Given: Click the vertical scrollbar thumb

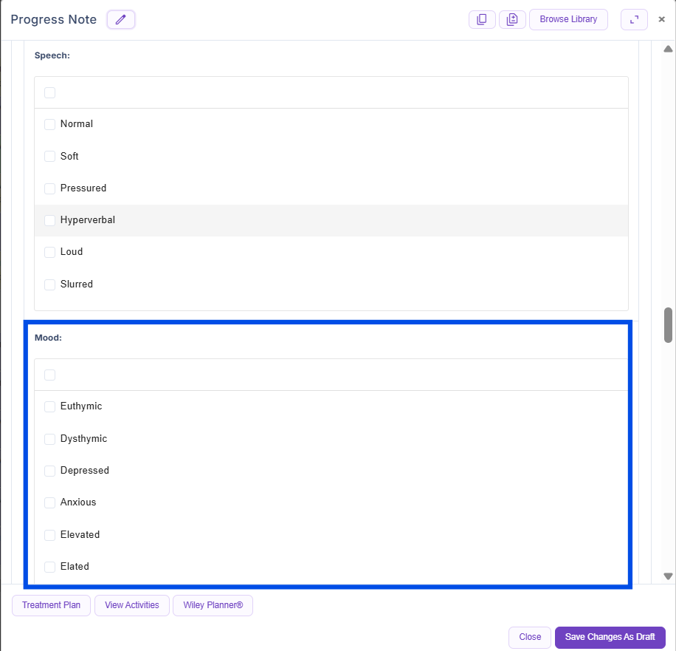Looking at the screenshot, I should tap(668, 325).
